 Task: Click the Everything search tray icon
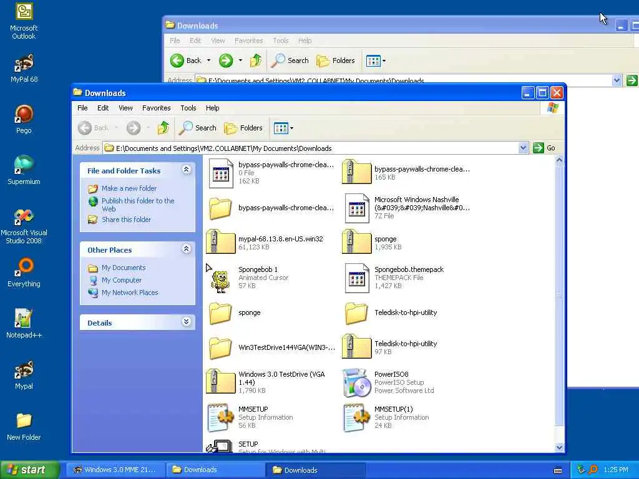(x=593, y=470)
